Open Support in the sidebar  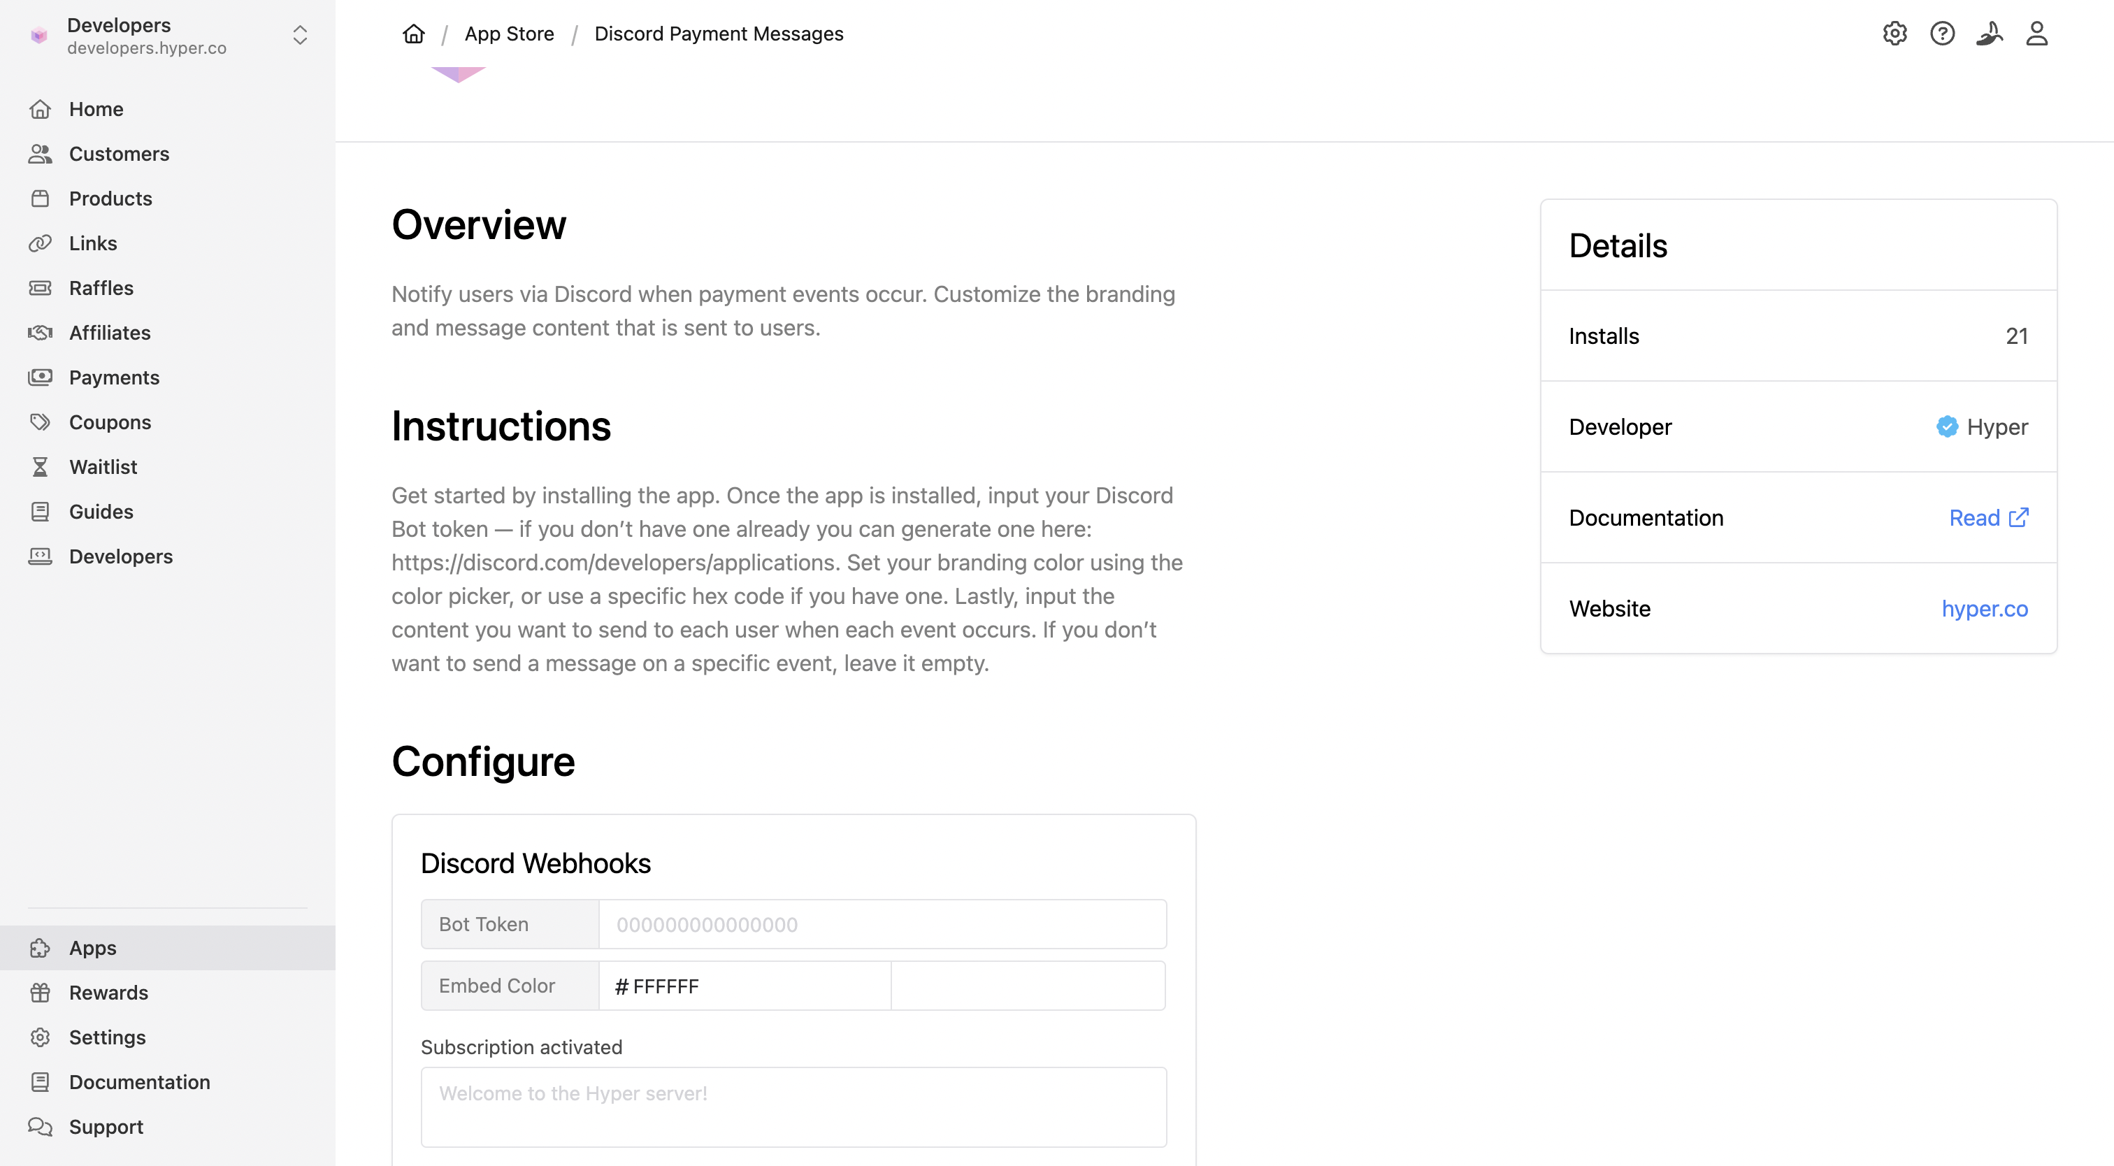coord(106,1127)
